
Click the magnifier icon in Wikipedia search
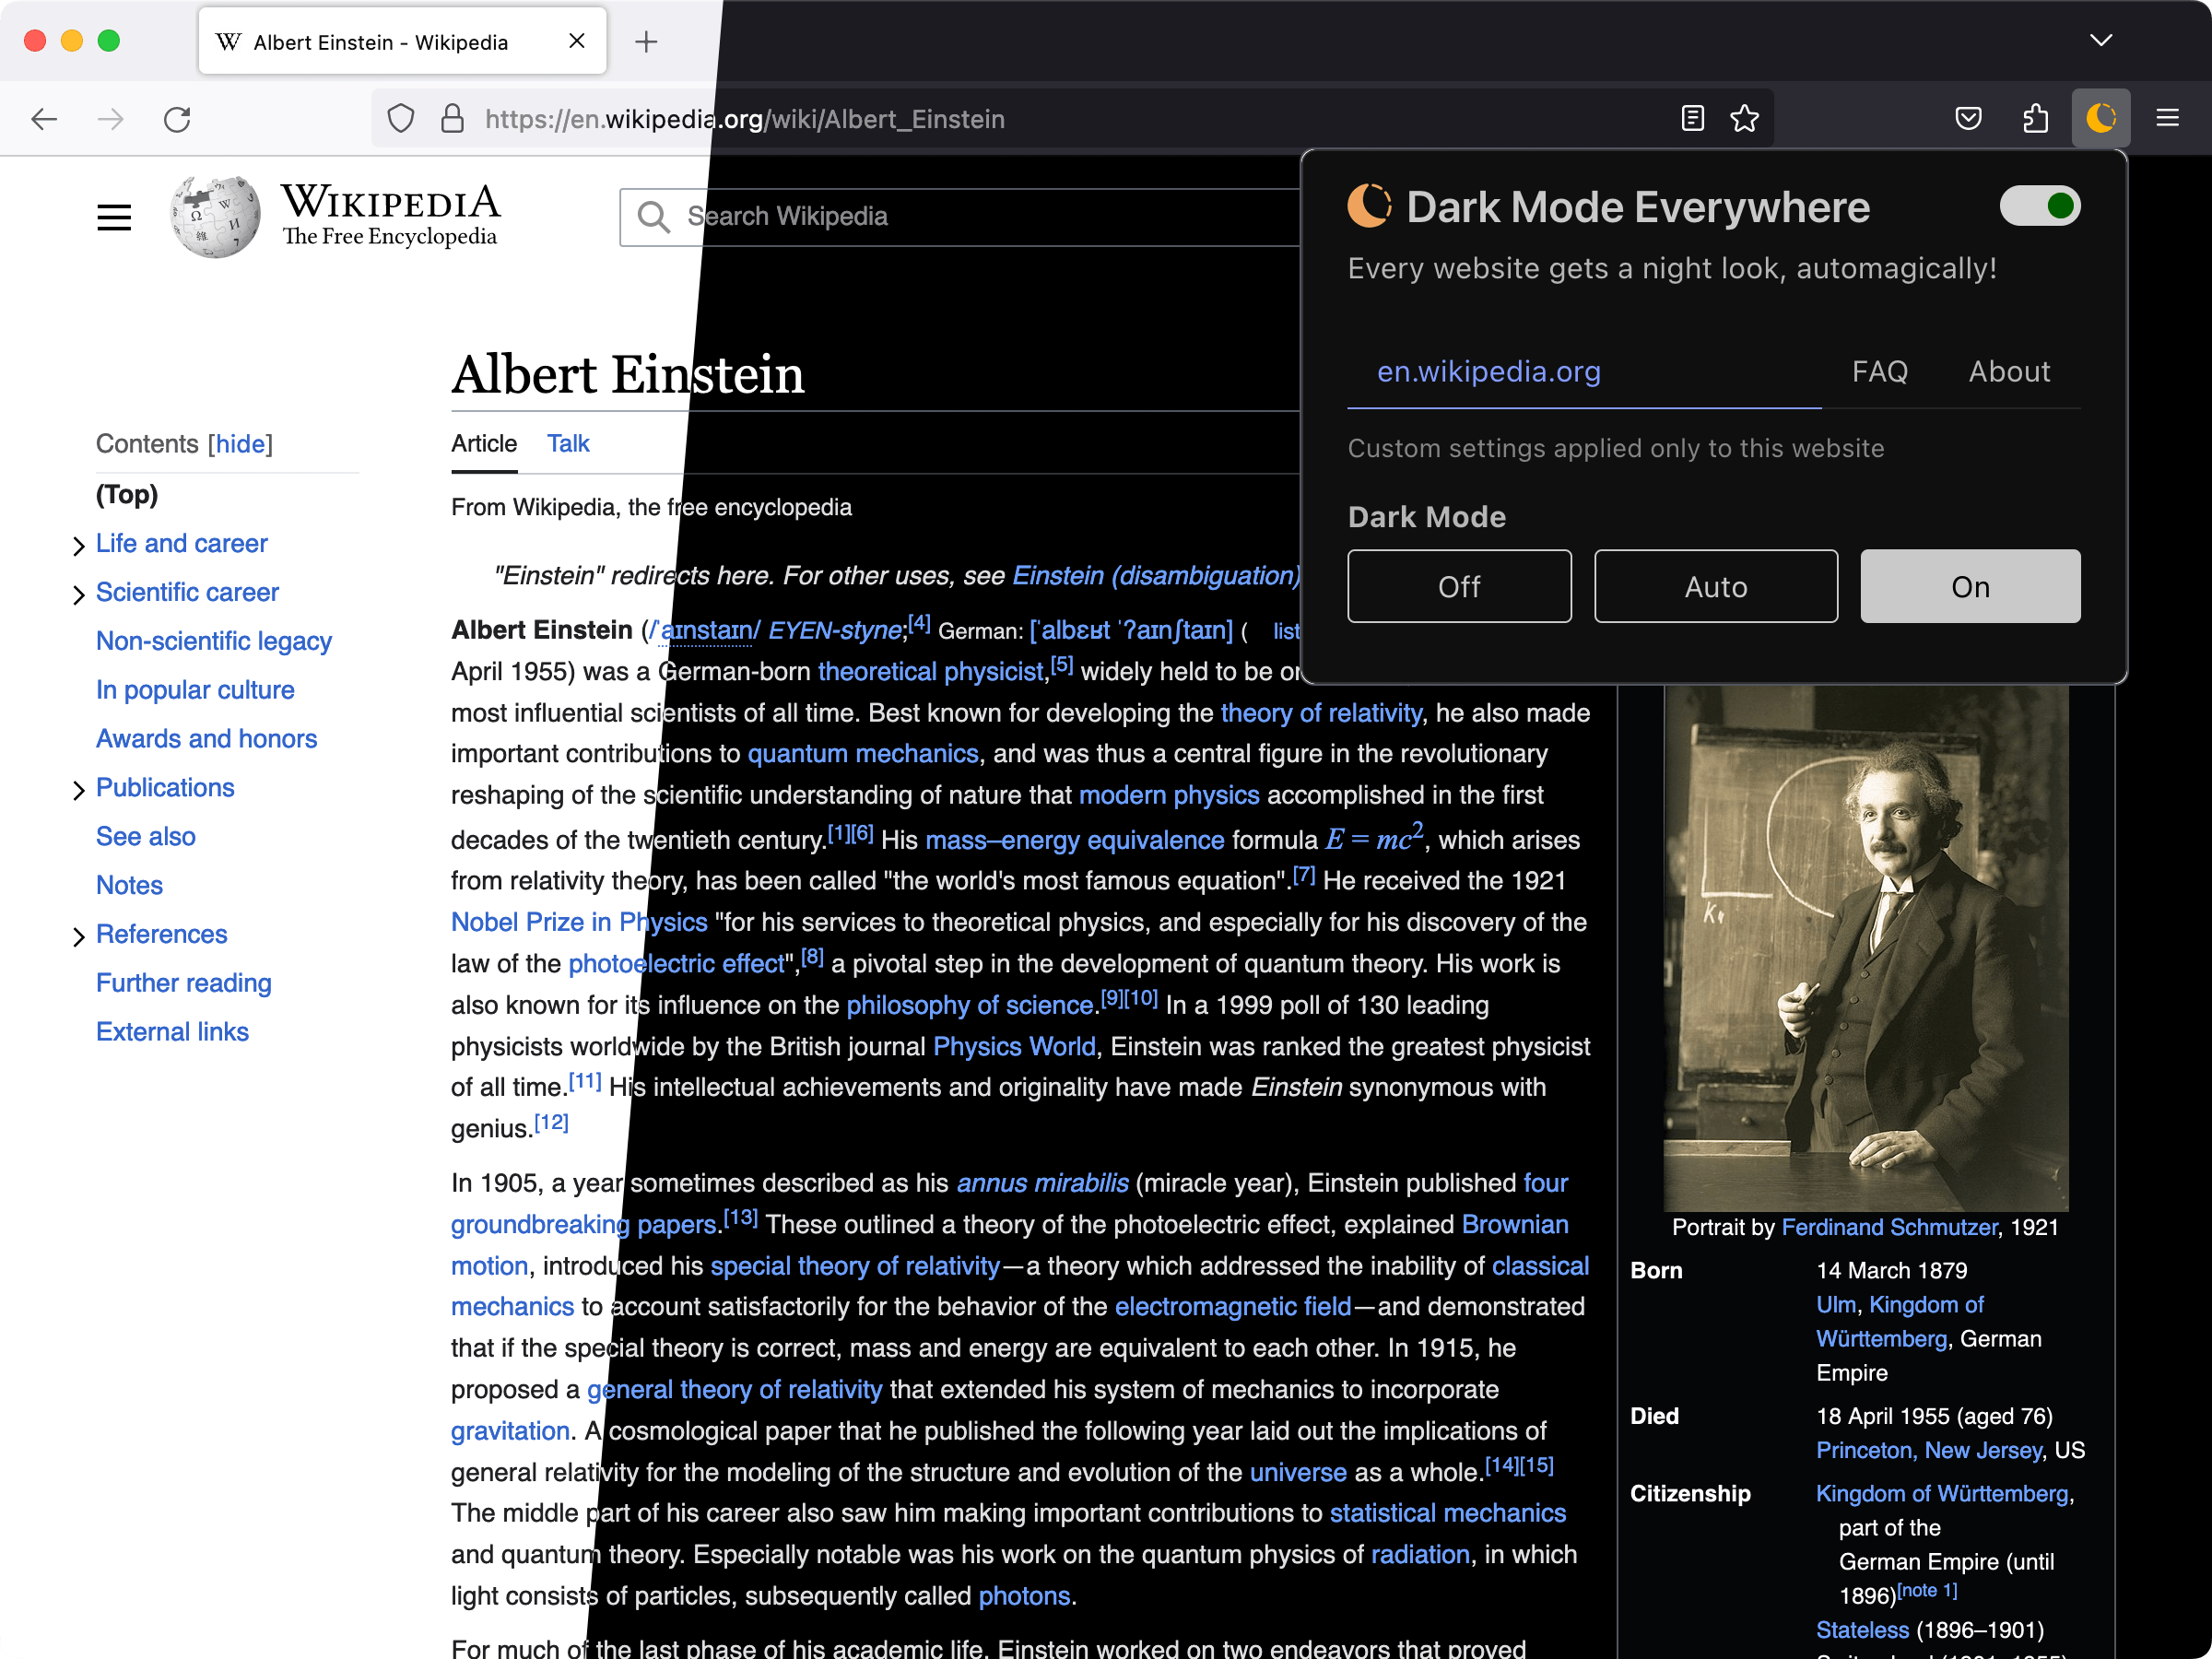tap(653, 216)
